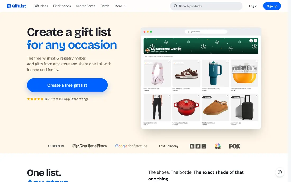Focus the Search products field
Image resolution: width=291 pixels, height=182 pixels.
(206, 6)
